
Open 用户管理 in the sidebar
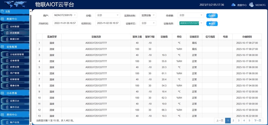click(x=15, y=73)
